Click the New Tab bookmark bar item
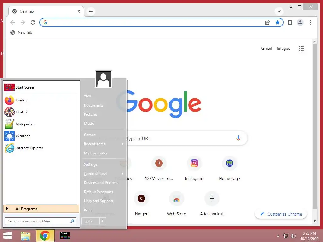This screenshot has height=242, width=323. point(21,32)
